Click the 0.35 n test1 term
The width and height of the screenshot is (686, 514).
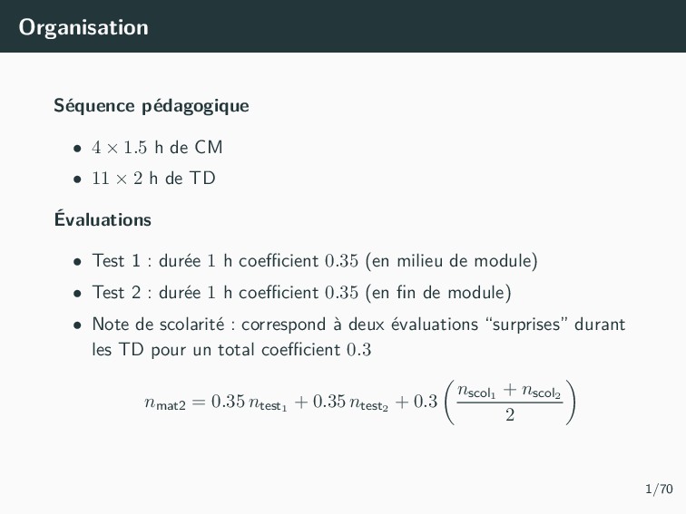(249, 402)
